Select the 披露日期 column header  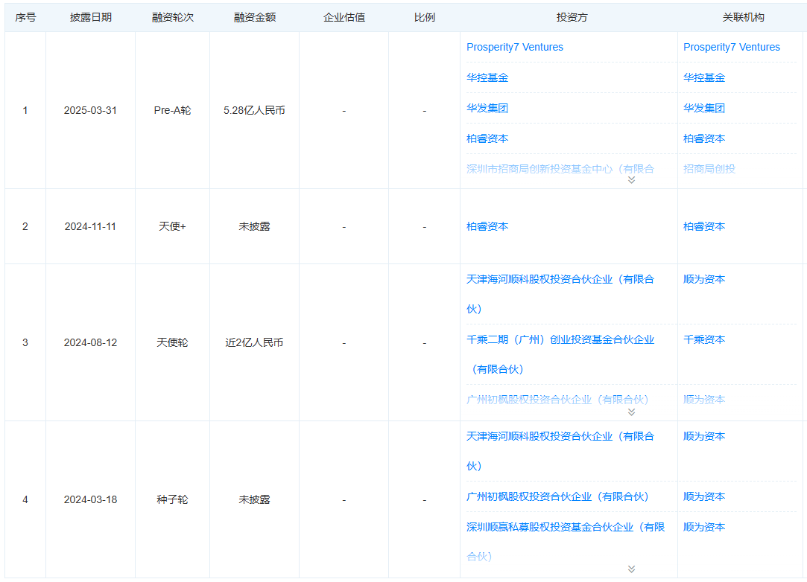(91, 17)
